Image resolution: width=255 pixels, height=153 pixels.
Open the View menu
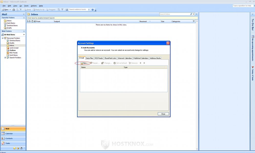15,6
